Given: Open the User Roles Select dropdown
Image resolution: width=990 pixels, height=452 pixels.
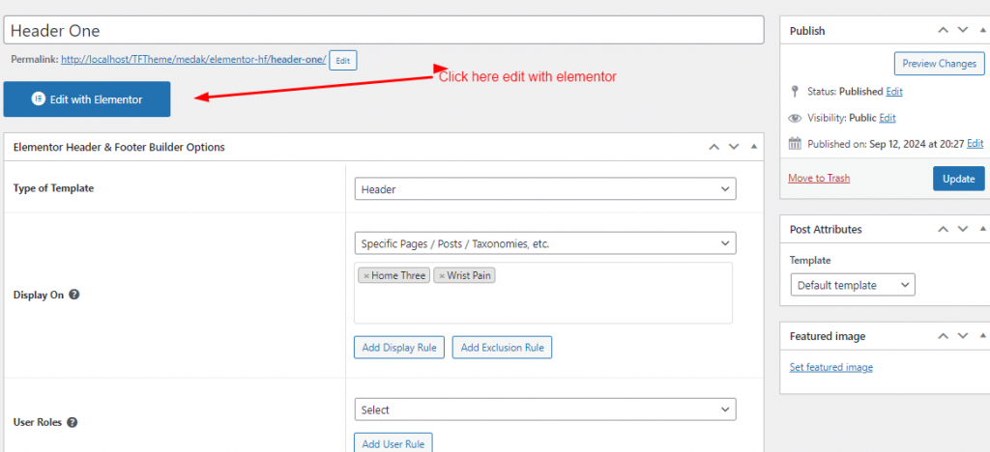Looking at the screenshot, I should pos(544,410).
